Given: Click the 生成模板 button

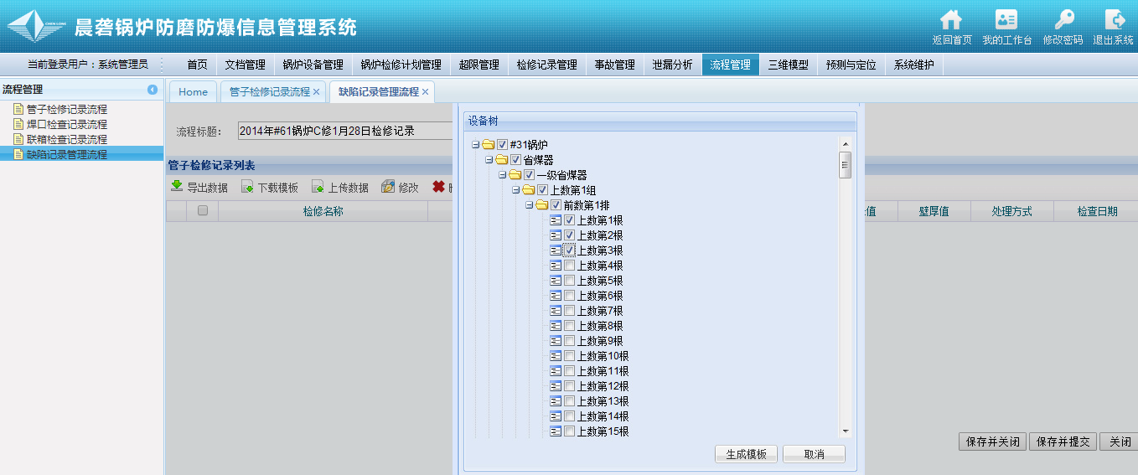Looking at the screenshot, I should point(746,454).
